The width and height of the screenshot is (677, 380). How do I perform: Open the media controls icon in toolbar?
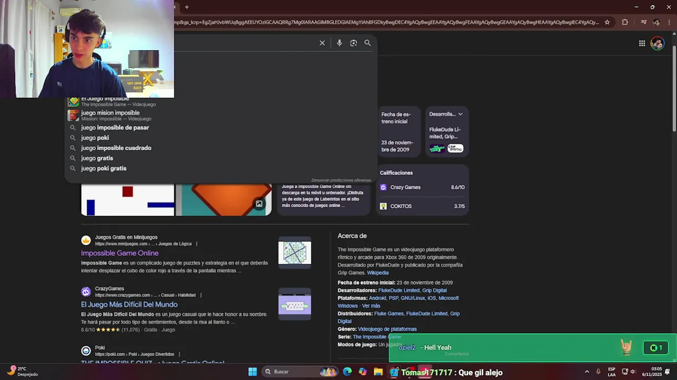pos(644,22)
